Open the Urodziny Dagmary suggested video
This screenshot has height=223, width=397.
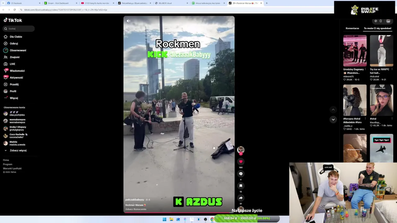355,51
